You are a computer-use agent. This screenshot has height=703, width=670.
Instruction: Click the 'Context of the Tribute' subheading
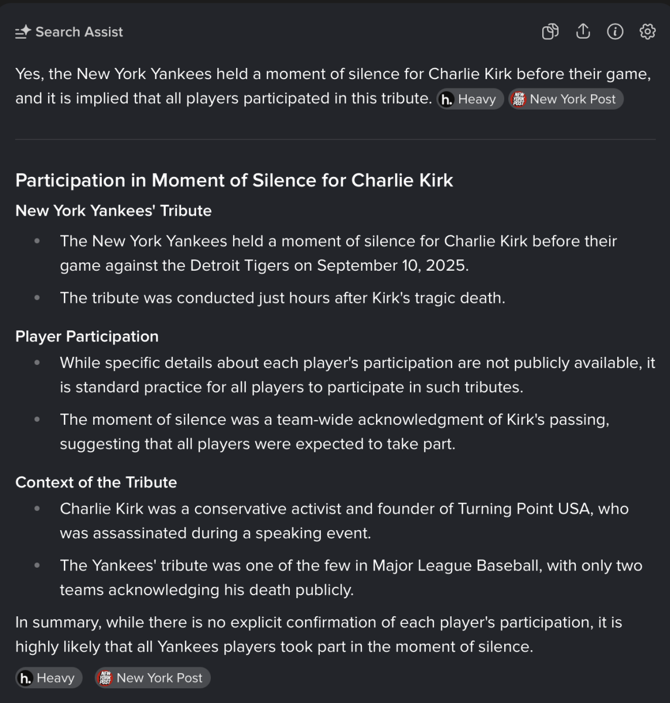(x=96, y=482)
